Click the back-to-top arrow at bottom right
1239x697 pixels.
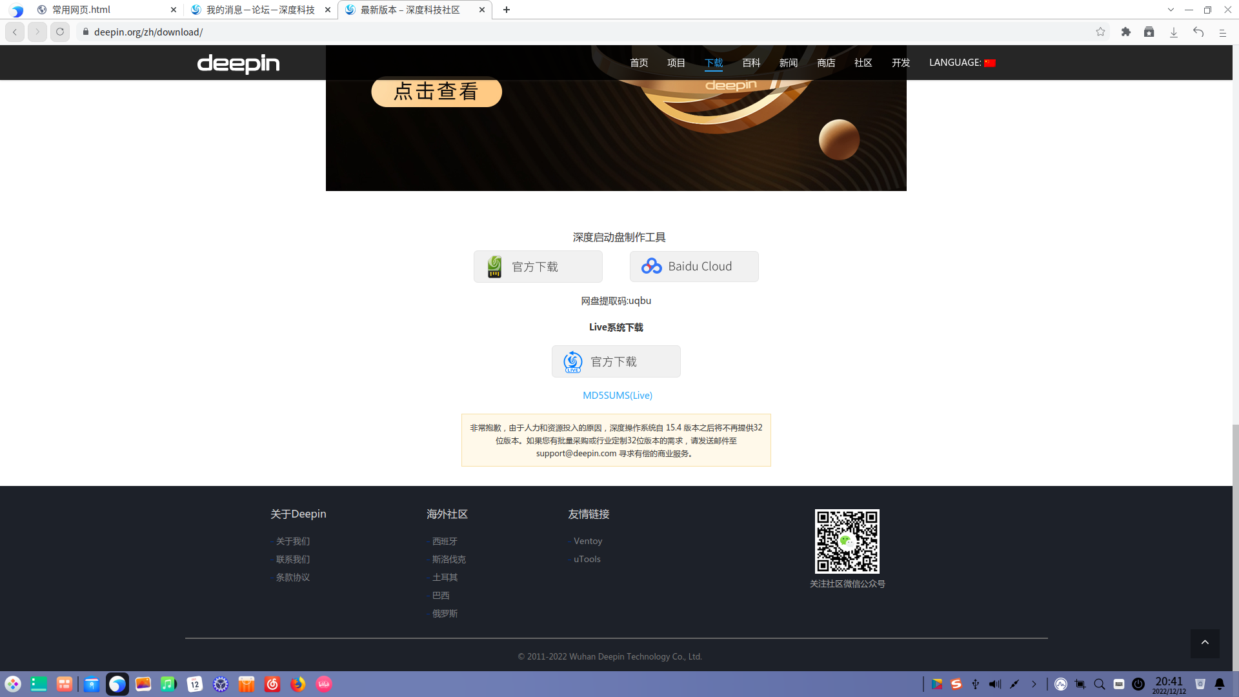tap(1205, 643)
